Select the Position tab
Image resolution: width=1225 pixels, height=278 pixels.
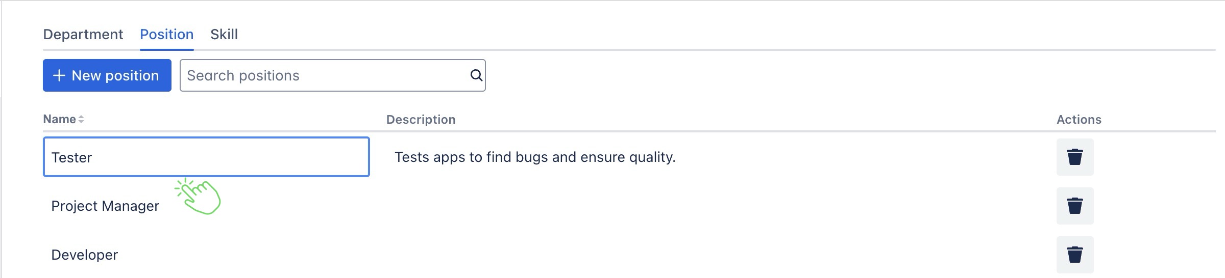[x=166, y=35]
